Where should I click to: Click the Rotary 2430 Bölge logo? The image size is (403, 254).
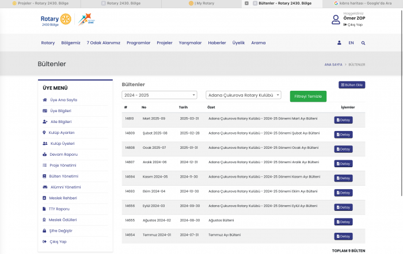[x=56, y=20]
